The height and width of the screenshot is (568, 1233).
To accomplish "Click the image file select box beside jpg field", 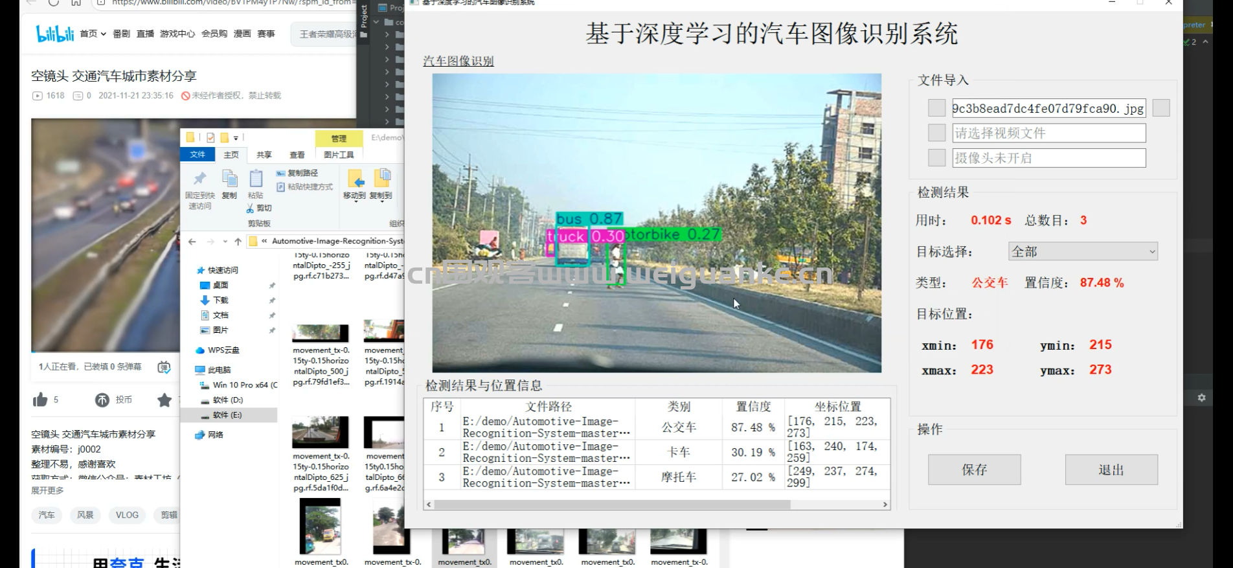I will [936, 108].
